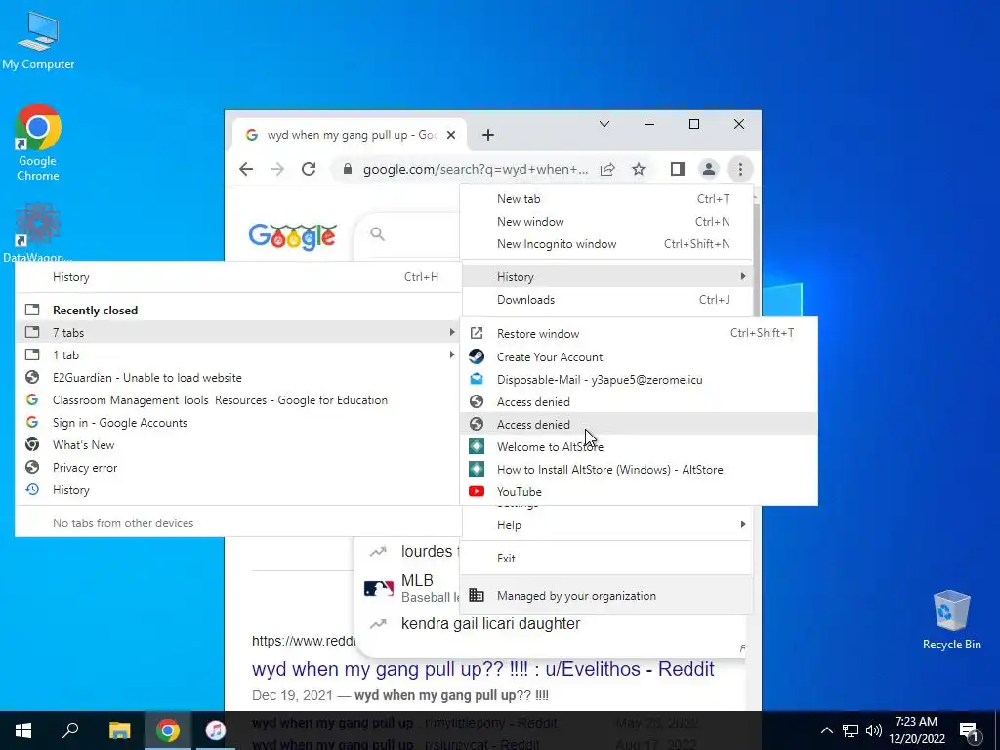Reopen History page at bottom of recently closed

(237, 490)
